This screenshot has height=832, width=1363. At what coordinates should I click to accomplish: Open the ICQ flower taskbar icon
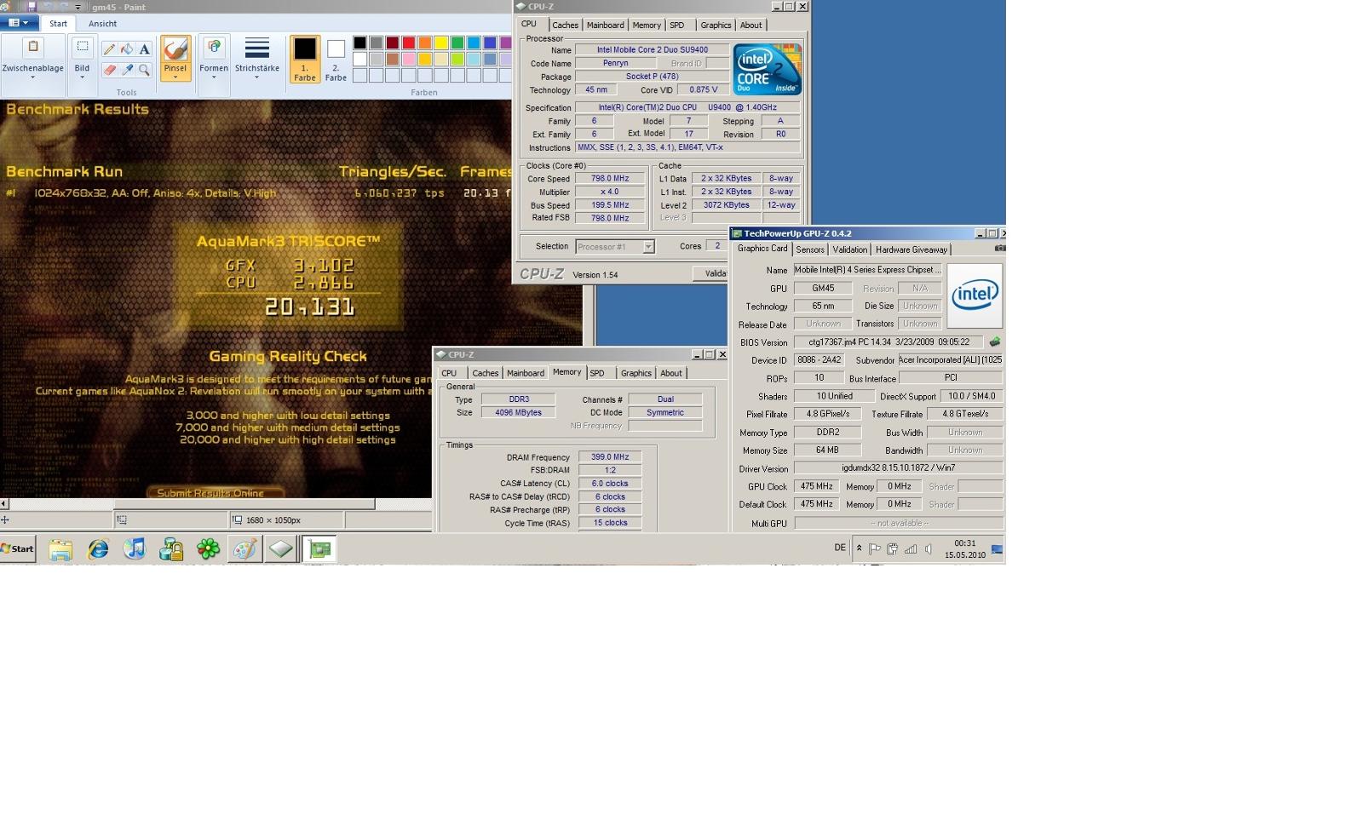(208, 549)
